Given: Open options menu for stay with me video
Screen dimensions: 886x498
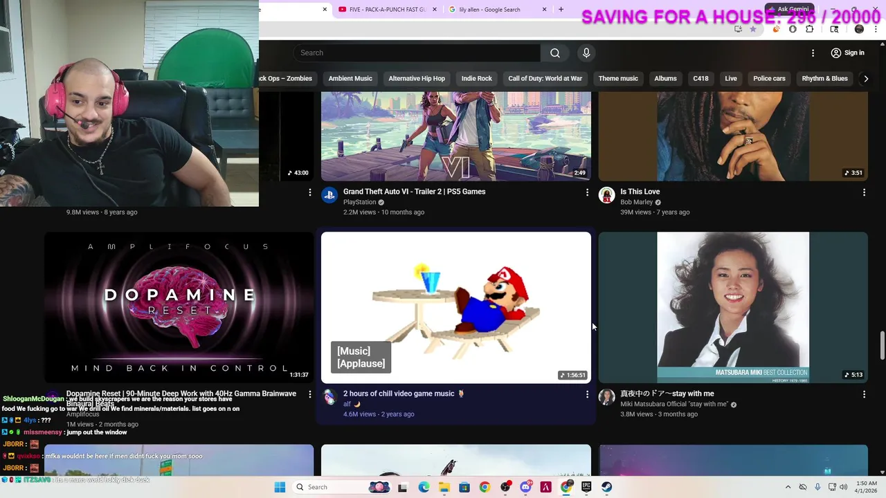Looking at the screenshot, I should pos(864,394).
